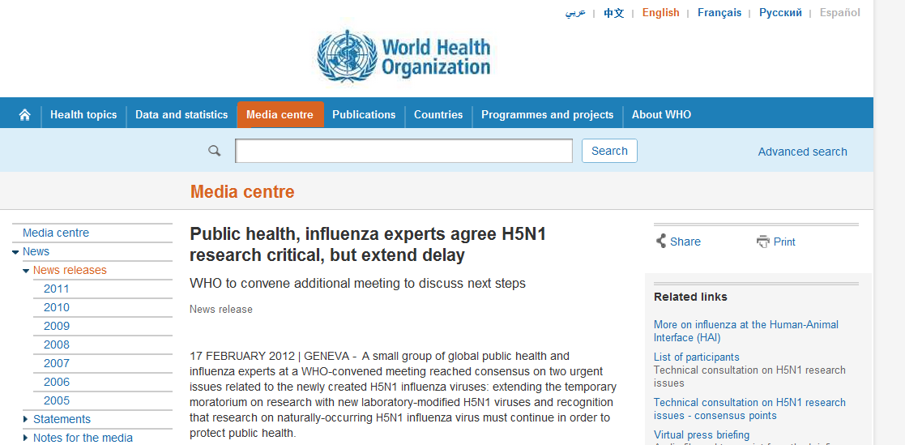905x445 pixels.
Task: Open 2005 news releases
Action: (x=57, y=400)
